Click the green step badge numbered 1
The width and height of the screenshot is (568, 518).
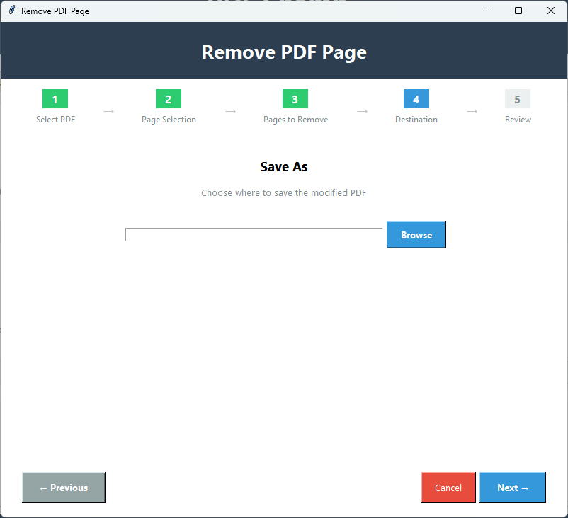tap(55, 99)
